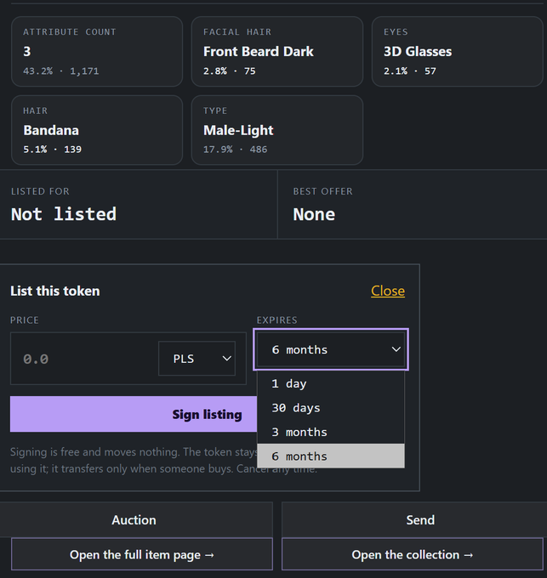The image size is (547, 578).
Task: Open the full item page
Action: (x=142, y=554)
